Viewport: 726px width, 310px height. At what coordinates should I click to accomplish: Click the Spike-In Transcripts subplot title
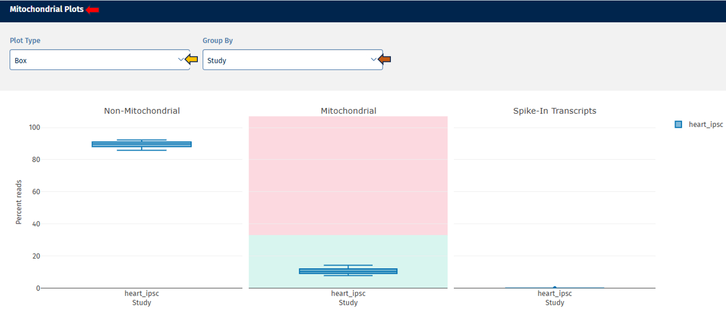[554, 111]
